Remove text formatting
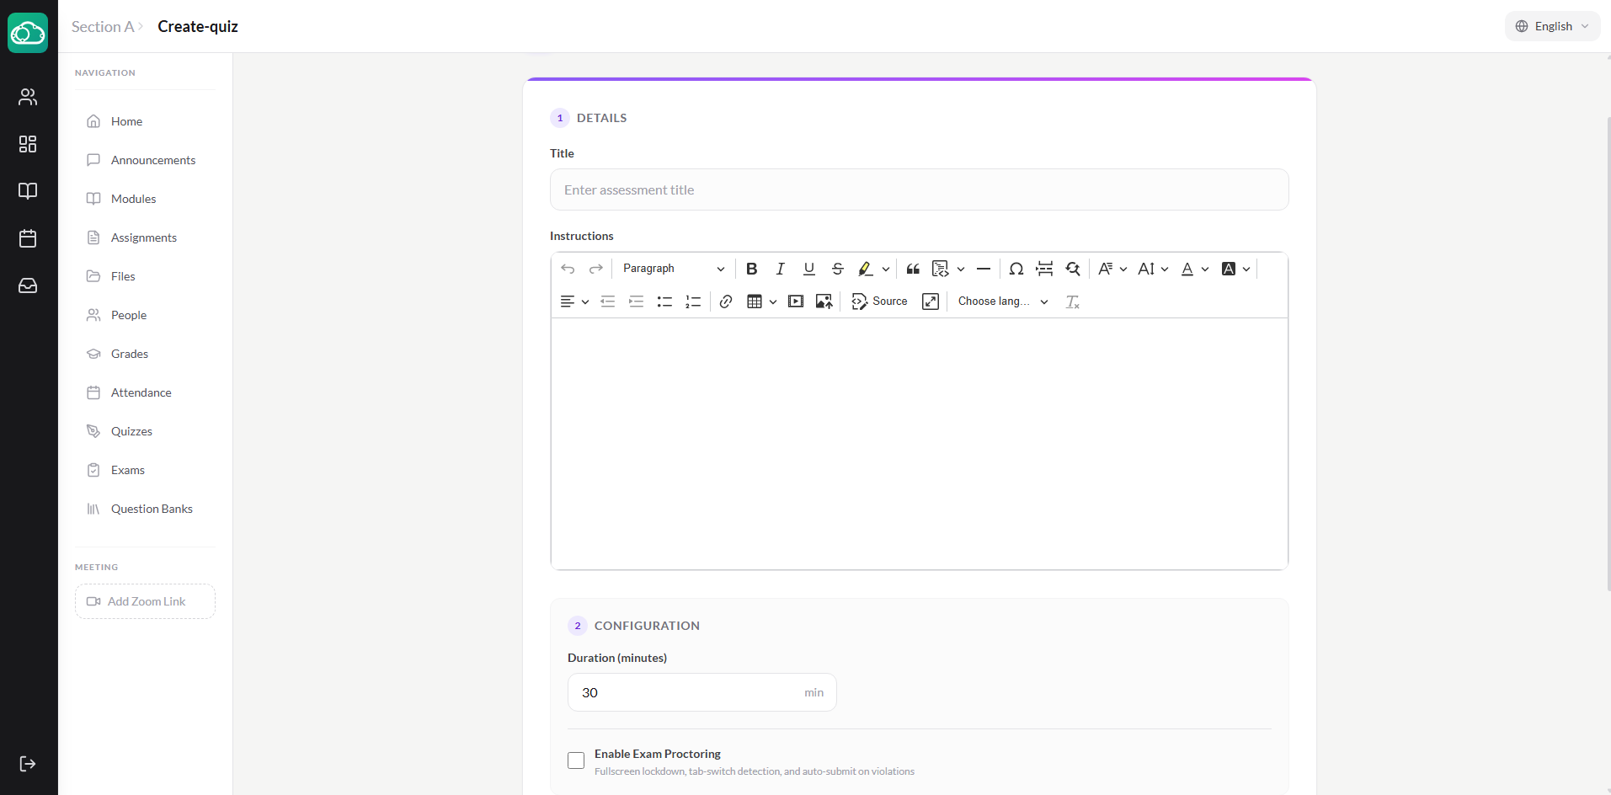The height and width of the screenshot is (795, 1611). click(x=1073, y=301)
